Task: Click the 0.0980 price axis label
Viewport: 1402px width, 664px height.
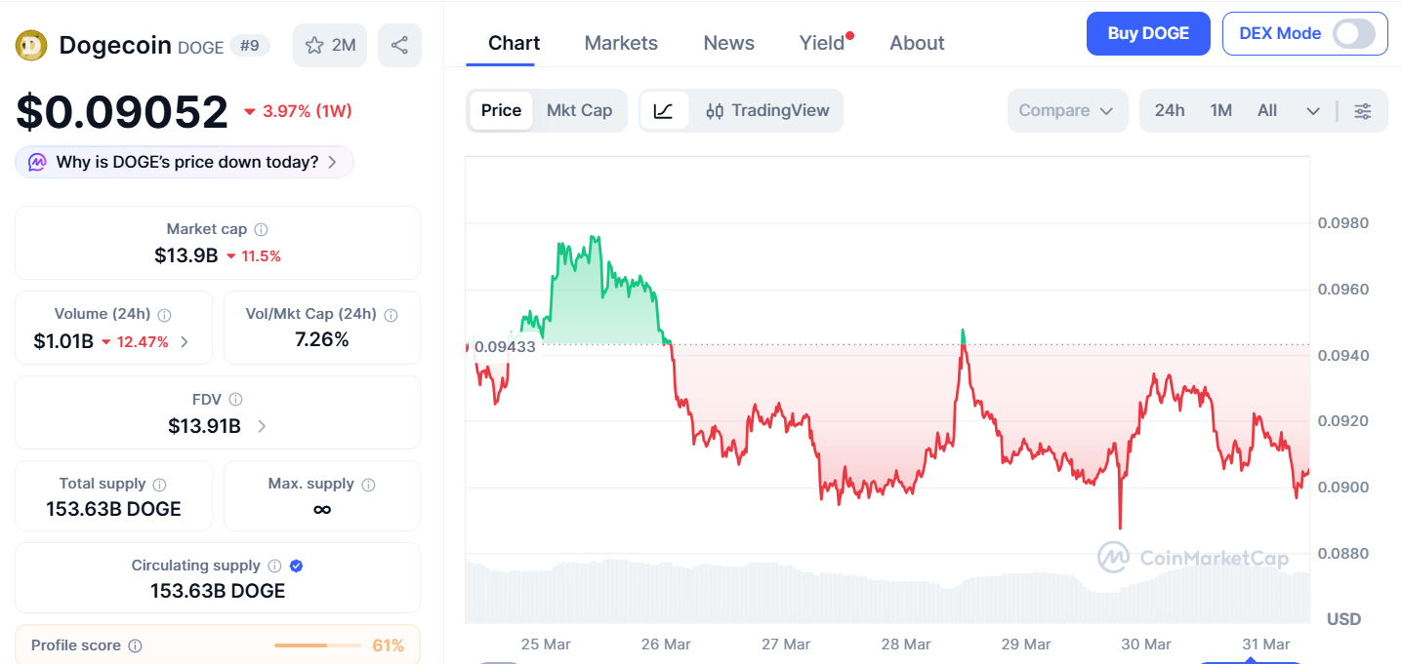Action: pos(1343,223)
